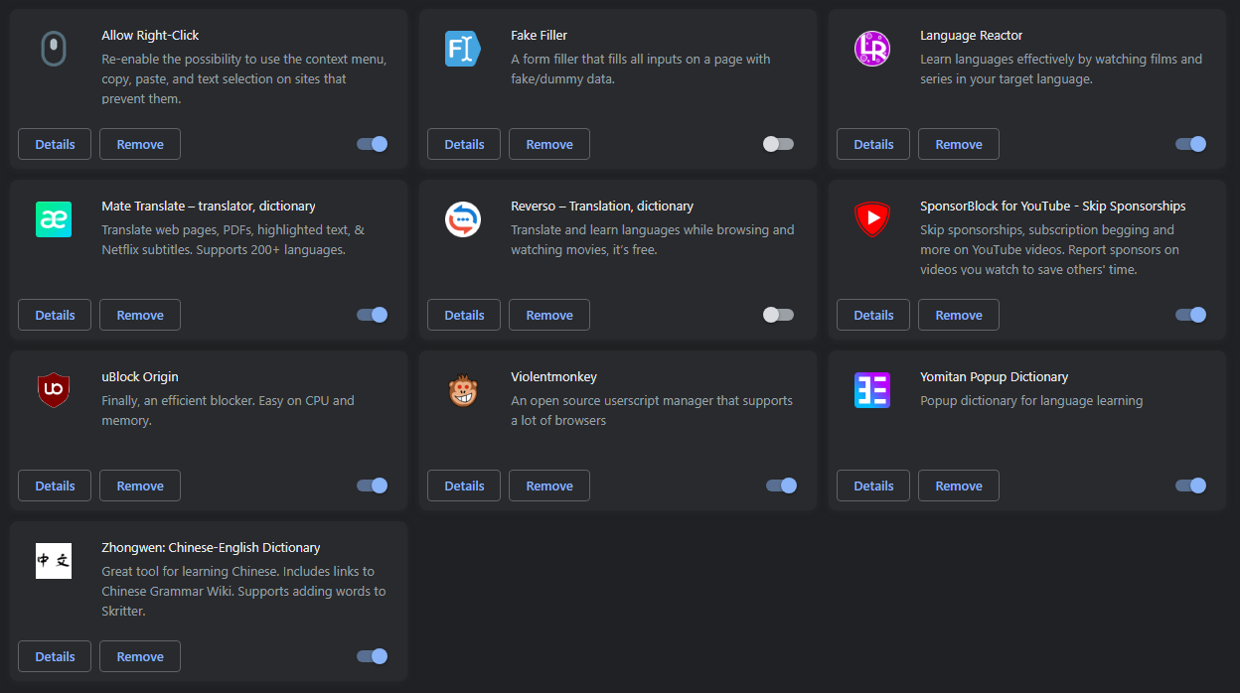Click the Zhongwen Chinese characters icon
The width and height of the screenshot is (1240, 693).
click(54, 561)
